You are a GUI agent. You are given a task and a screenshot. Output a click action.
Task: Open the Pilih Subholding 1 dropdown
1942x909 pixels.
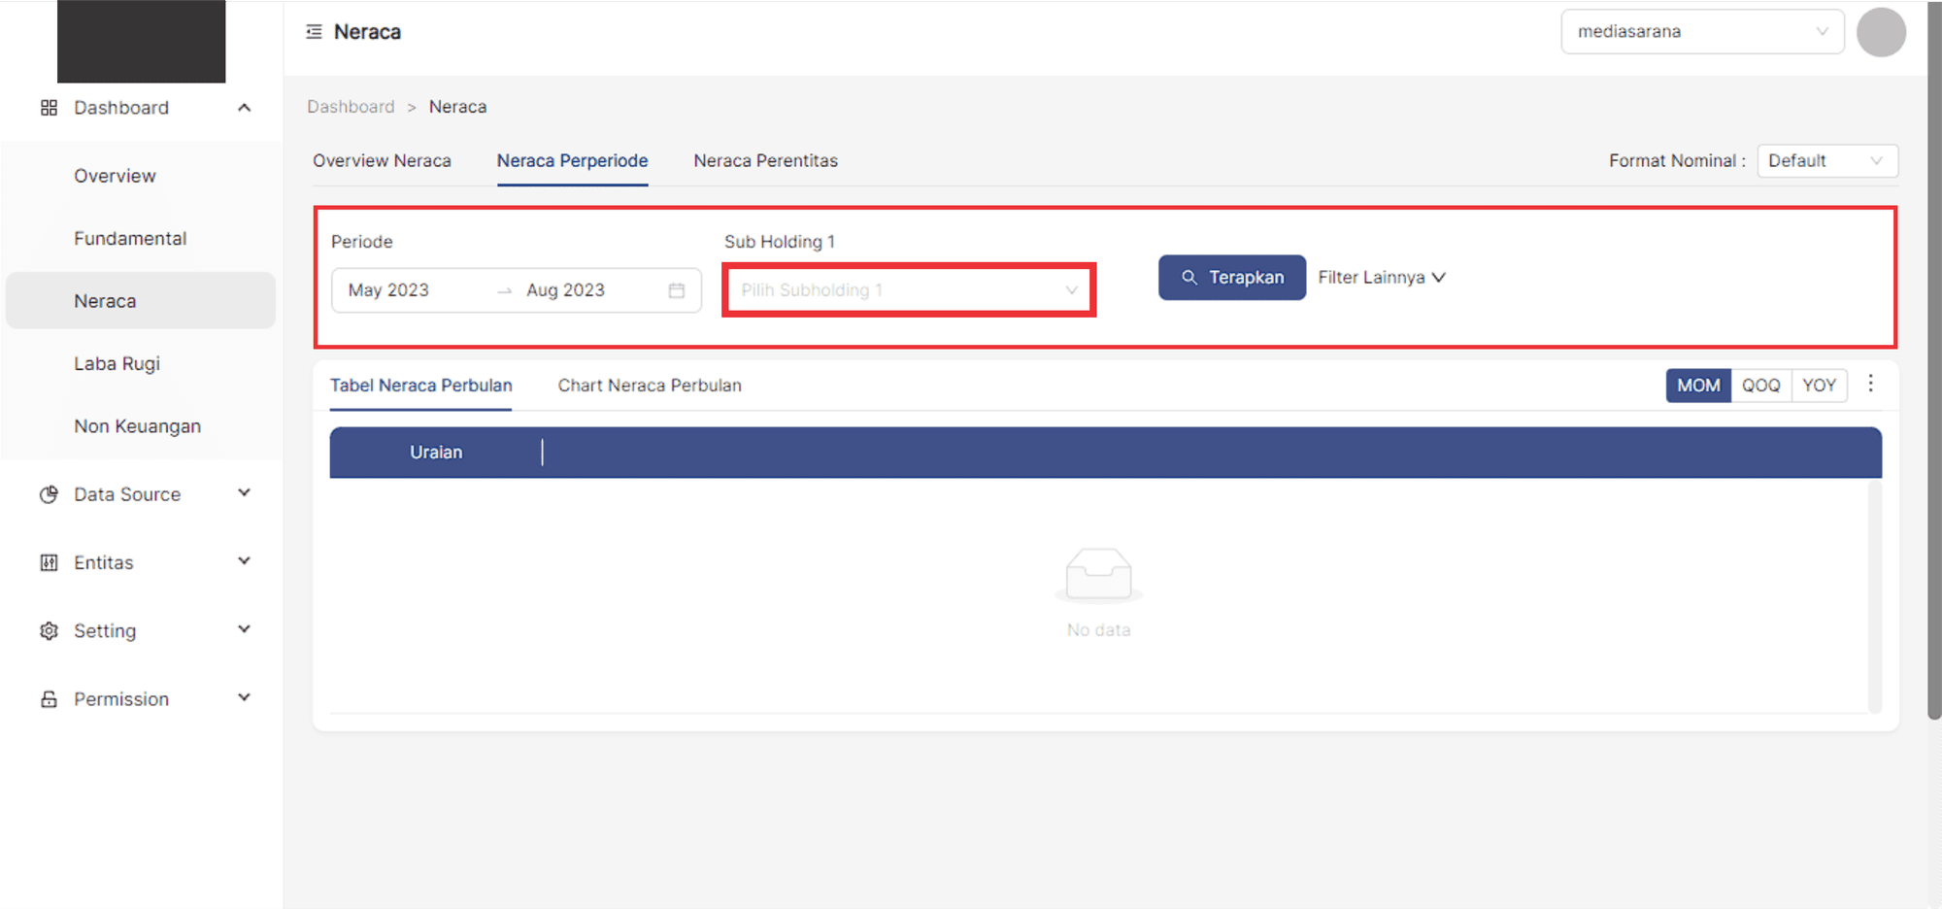pyautogui.click(x=909, y=290)
